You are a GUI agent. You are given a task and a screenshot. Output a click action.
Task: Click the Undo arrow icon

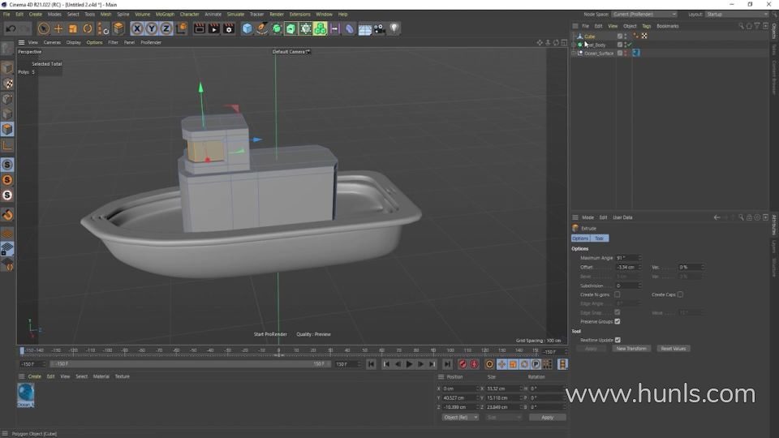click(x=11, y=28)
